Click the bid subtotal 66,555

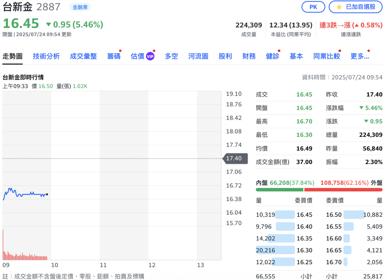click(x=266, y=276)
